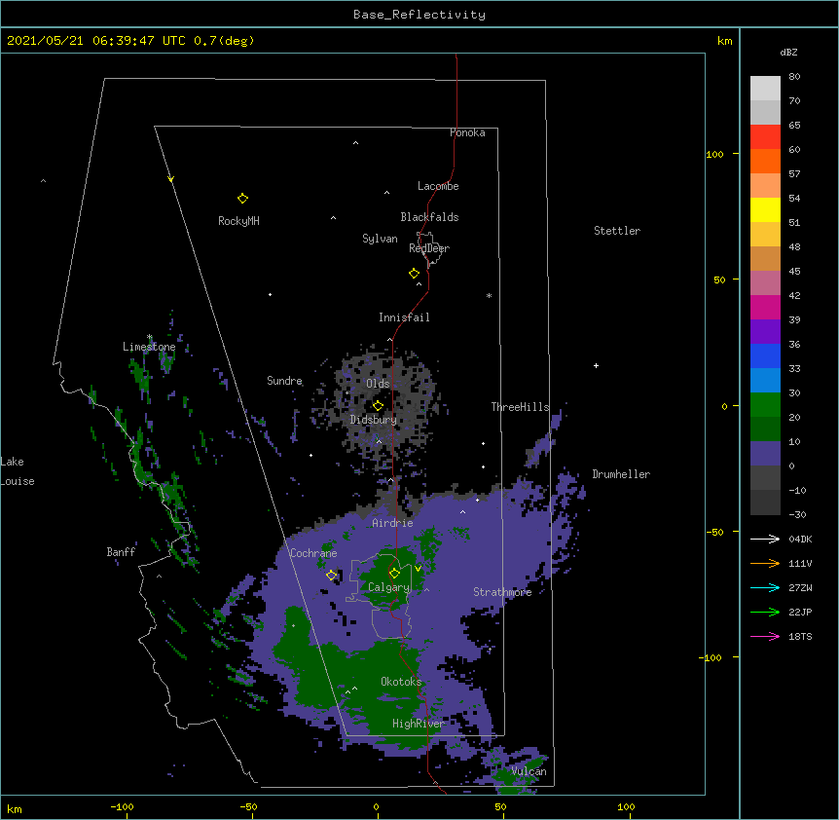The height and width of the screenshot is (820, 839).
Task: Click the Sundre map label
Action: pos(284,381)
